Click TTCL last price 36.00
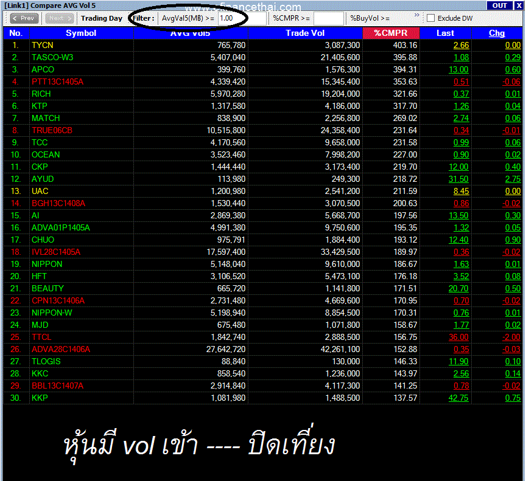Screen dimensions: 526x481 click(458, 337)
